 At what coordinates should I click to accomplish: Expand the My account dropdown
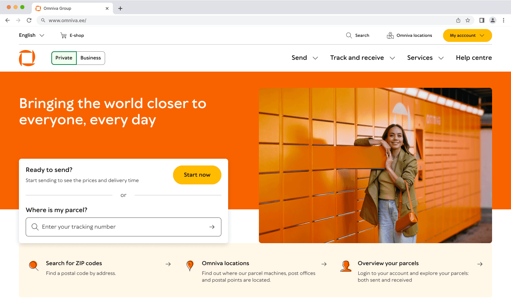(x=467, y=35)
